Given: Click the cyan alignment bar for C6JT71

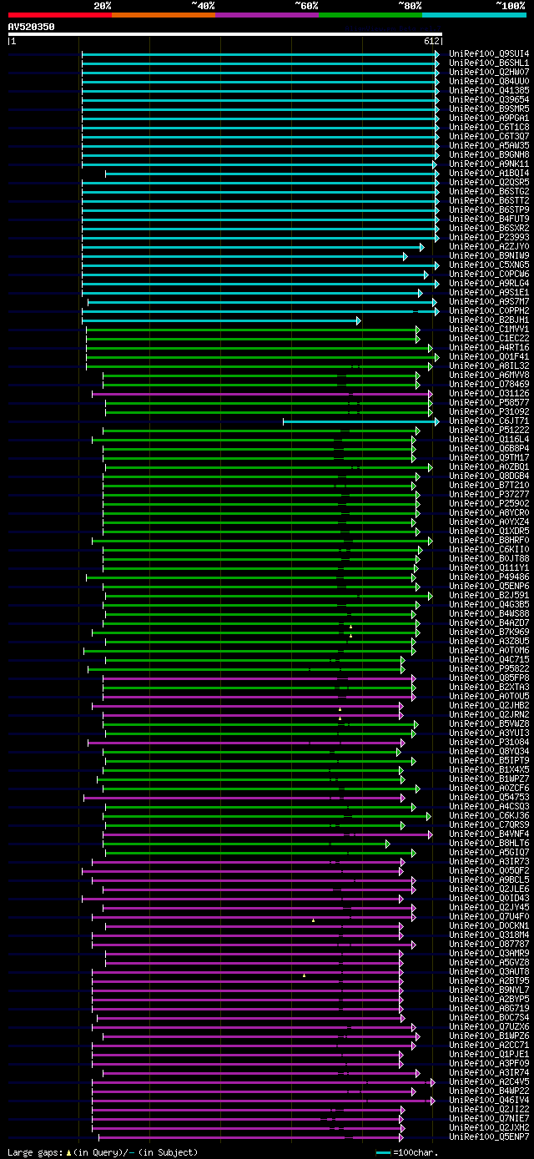Looking at the screenshot, I should (360, 421).
